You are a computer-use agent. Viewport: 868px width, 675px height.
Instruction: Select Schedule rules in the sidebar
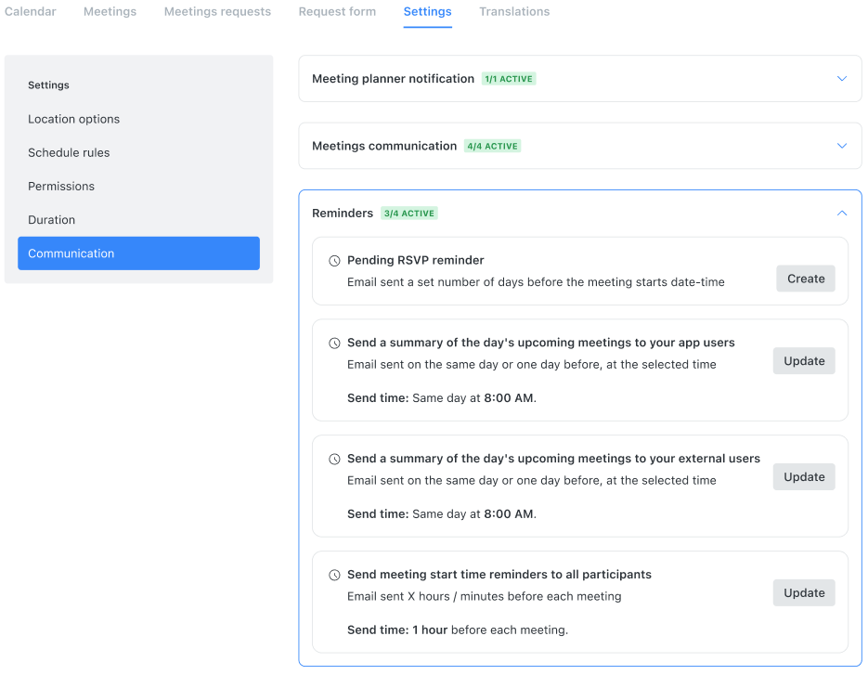pyautogui.click(x=138, y=153)
